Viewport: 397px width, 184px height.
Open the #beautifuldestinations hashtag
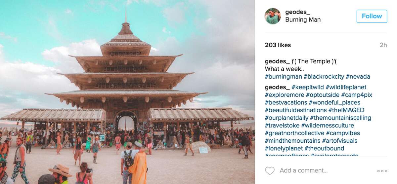[x=296, y=110]
